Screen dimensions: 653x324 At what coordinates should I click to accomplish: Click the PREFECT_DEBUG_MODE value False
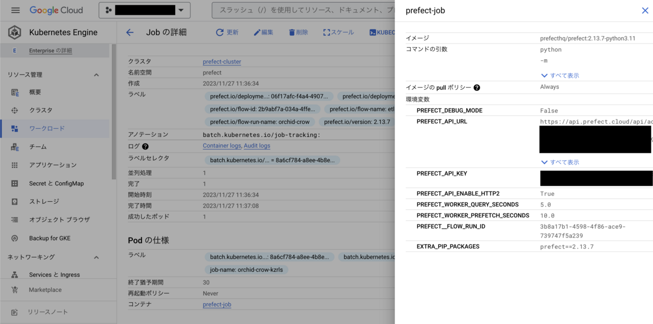coord(549,110)
